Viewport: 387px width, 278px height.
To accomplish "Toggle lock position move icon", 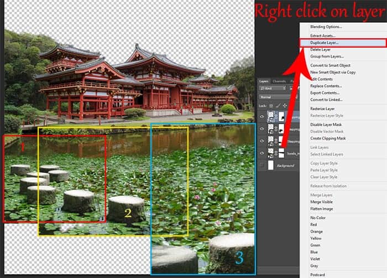I will (x=285, y=106).
